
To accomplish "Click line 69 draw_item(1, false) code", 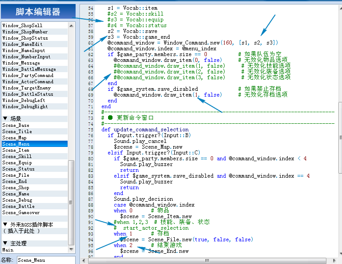I will pos(168,95).
